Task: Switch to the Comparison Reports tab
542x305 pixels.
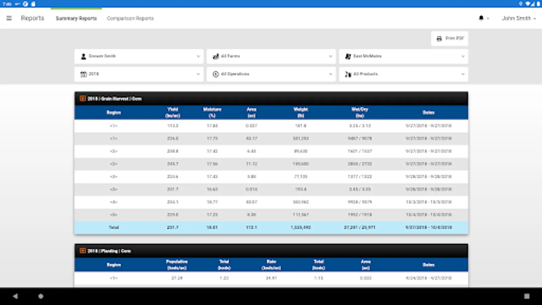Action: [130, 18]
